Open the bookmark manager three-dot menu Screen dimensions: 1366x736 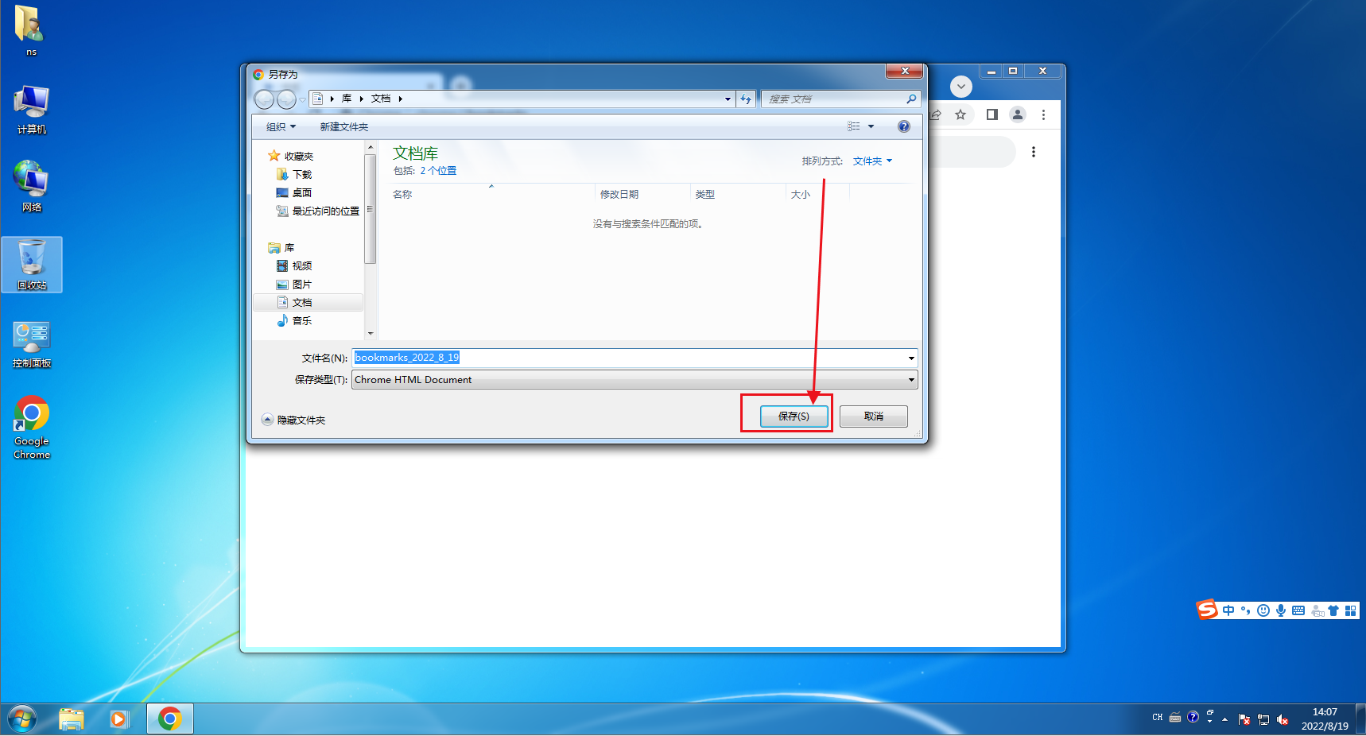coord(1033,152)
